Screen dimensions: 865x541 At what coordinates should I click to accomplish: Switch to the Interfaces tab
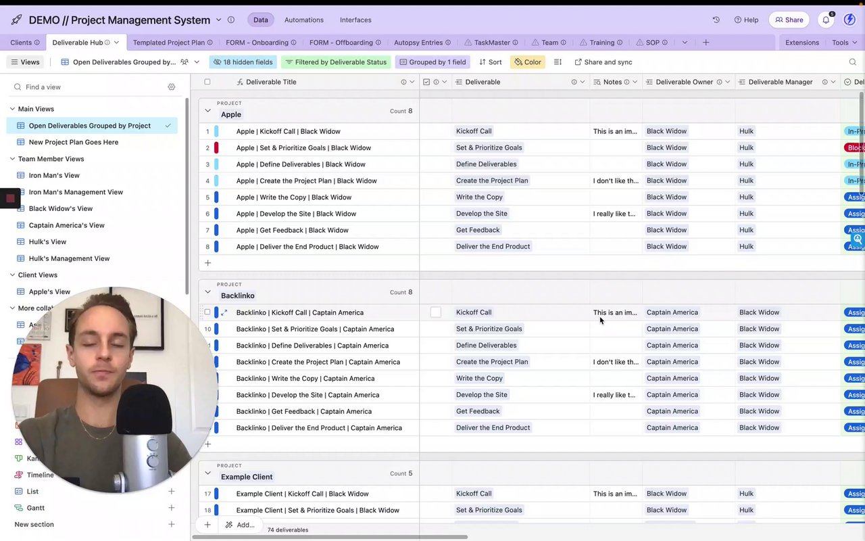click(x=355, y=20)
